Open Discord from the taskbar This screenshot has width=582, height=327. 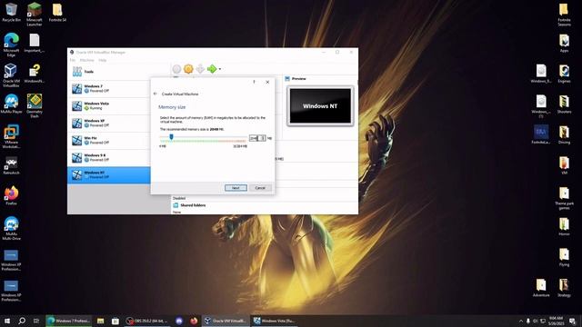click(x=179, y=321)
